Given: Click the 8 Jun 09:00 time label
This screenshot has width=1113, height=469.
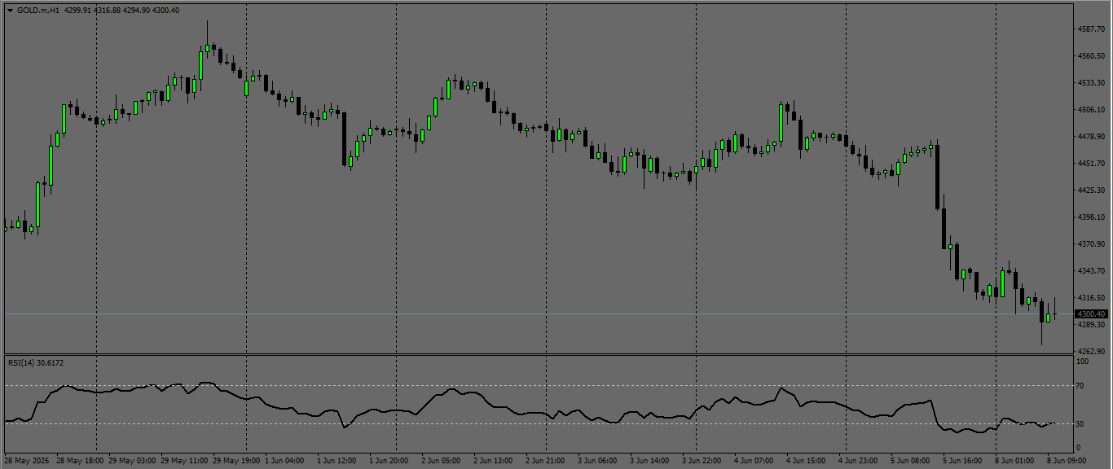Looking at the screenshot, I should click(x=1067, y=461).
